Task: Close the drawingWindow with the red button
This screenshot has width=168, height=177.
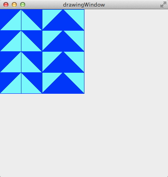Action: click(6, 5)
